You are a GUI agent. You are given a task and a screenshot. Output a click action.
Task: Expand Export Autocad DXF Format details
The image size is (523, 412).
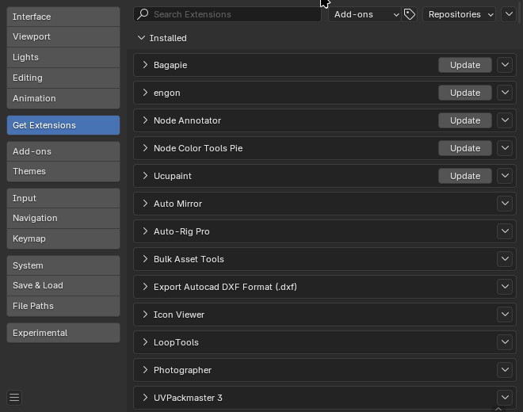(x=145, y=286)
